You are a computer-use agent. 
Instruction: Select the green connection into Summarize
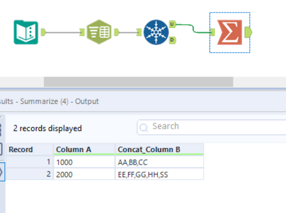[193, 29]
